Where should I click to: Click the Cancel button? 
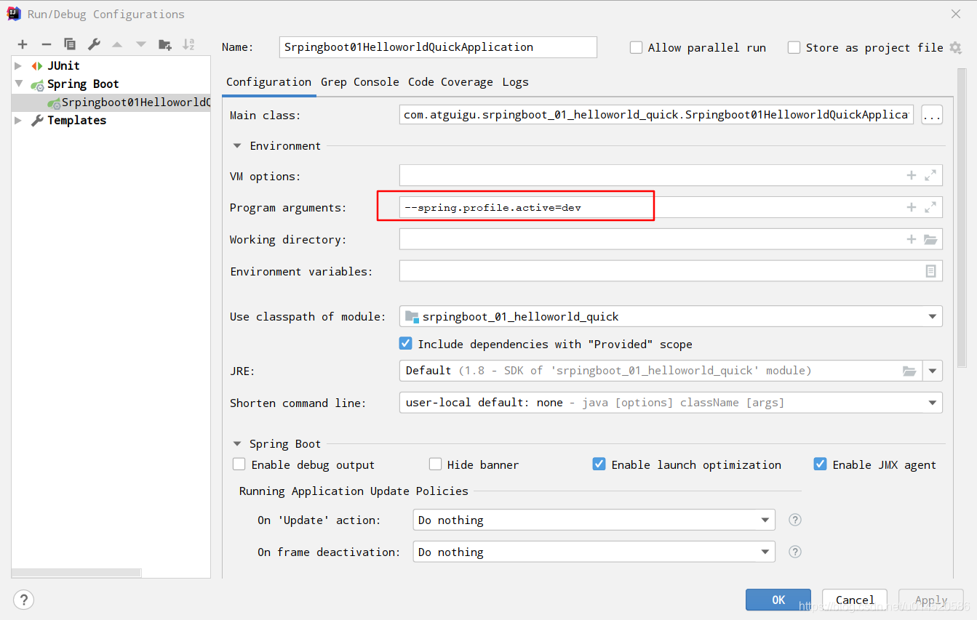point(855,600)
